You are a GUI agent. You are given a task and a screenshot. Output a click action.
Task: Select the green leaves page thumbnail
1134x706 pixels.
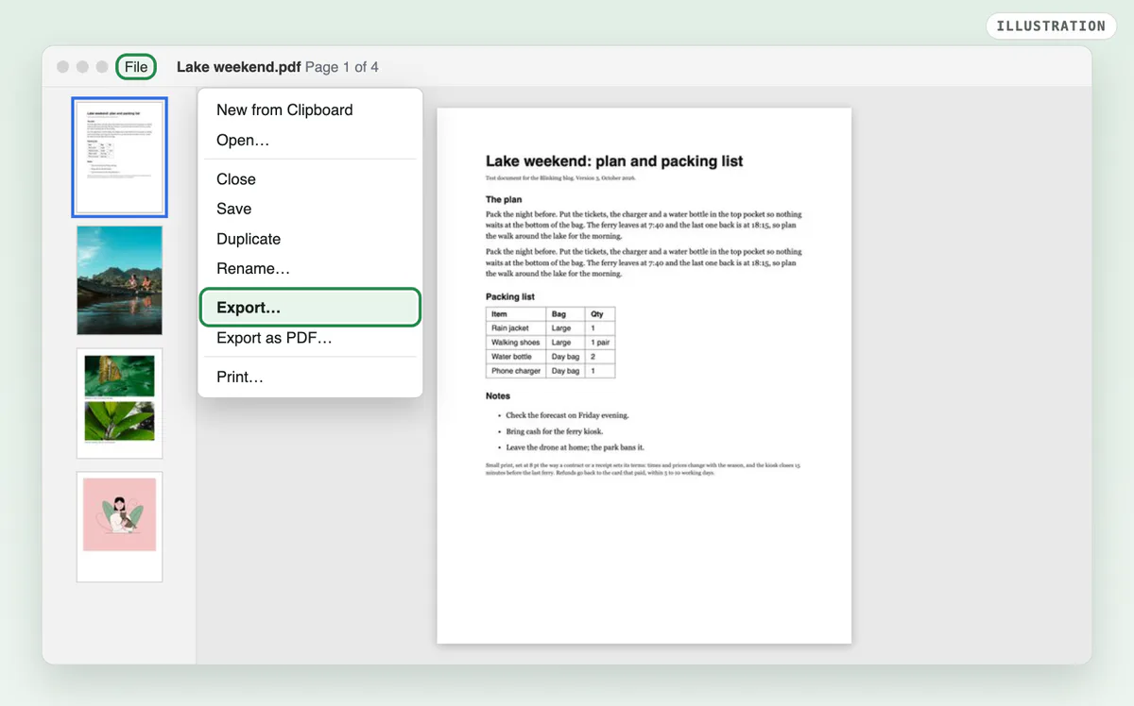click(x=119, y=403)
